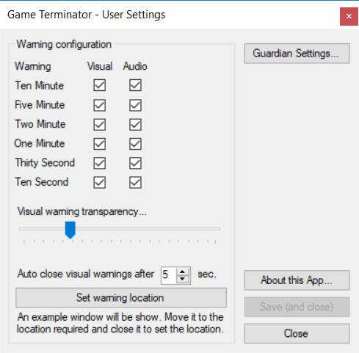Disable Two Minute audio warning
Viewport: 359px width, 353px height.
pyautogui.click(x=135, y=125)
